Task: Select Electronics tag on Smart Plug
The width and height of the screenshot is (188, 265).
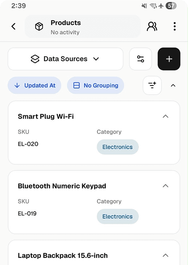Action: (118, 147)
